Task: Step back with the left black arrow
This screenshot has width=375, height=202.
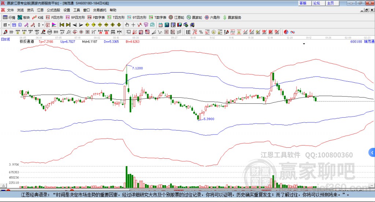Action: [75, 25]
